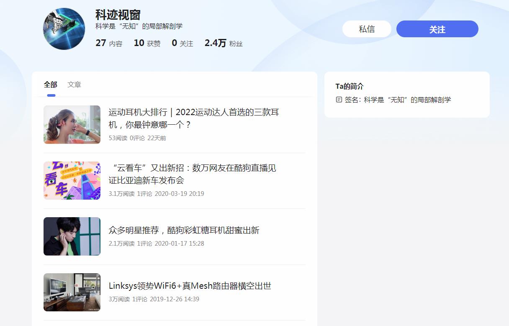Click the 2020-01-17 15:28 date

coord(180,244)
